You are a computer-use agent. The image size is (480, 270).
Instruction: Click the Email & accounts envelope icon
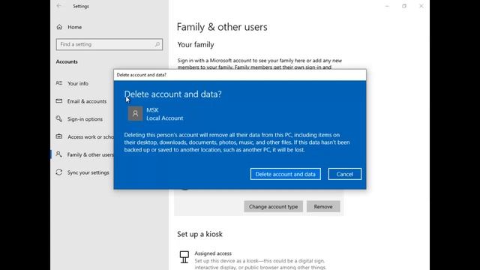click(59, 101)
